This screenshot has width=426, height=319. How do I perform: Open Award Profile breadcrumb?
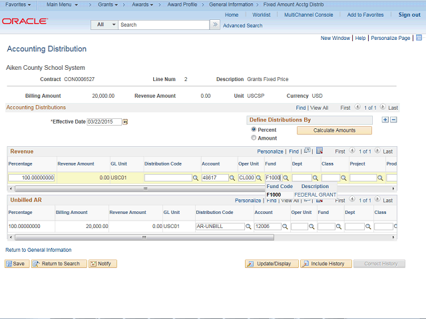tap(182, 5)
